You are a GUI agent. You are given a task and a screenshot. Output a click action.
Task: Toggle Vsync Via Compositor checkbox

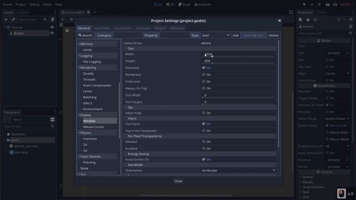click(x=204, y=131)
